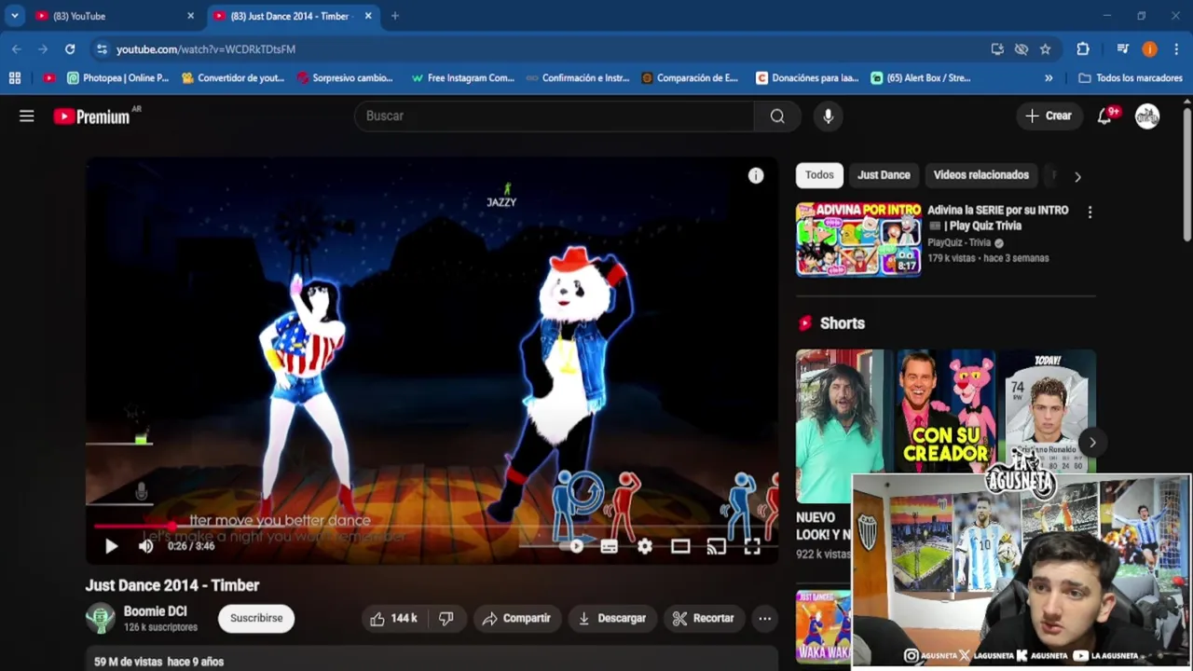Image resolution: width=1193 pixels, height=671 pixels.
Task: Start voice search with the microphone icon
Action: click(828, 116)
